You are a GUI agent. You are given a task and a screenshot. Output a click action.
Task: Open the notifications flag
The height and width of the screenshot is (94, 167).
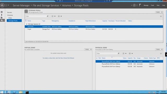click(140, 5)
